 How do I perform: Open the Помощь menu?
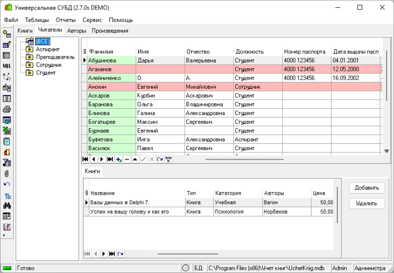click(x=121, y=20)
